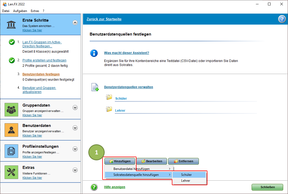Click Klicken Sie hier under Erste Schritte
Image resolution: width=288 pixels, height=194 pixels.
(32, 30)
